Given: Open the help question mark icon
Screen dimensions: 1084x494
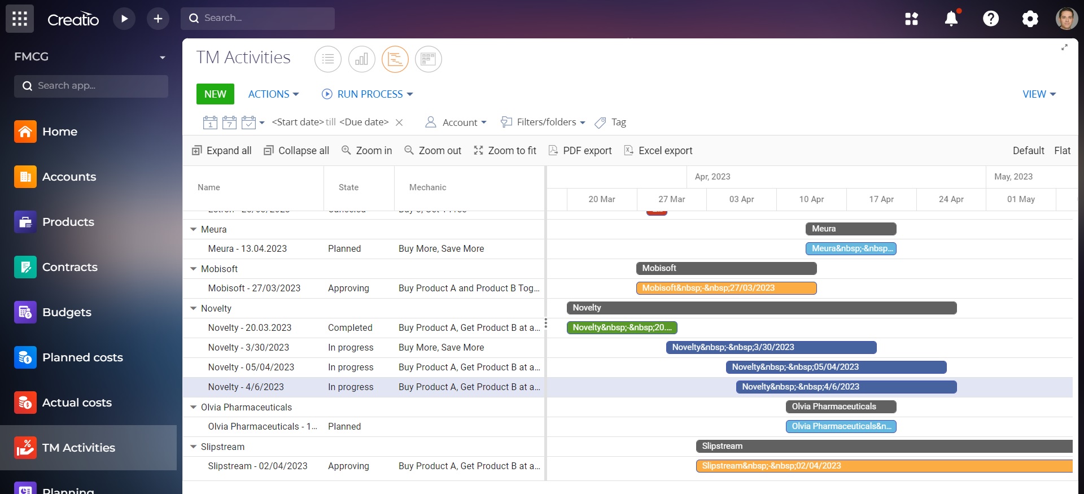Looking at the screenshot, I should click(991, 19).
